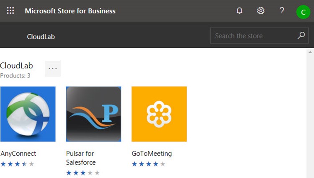The image size is (314, 178).
Task: Click the search magnifier icon
Action: 301,36
